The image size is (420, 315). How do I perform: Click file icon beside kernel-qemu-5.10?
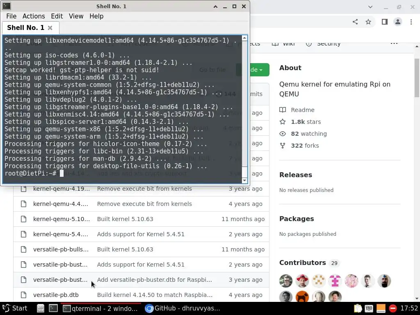[x=23, y=219]
